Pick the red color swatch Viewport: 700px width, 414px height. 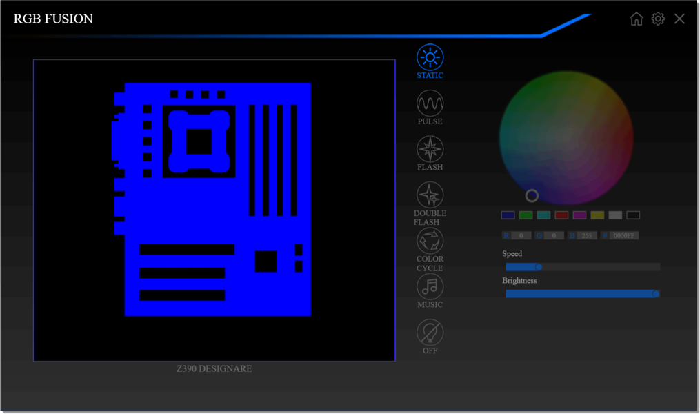tap(561, 215)
